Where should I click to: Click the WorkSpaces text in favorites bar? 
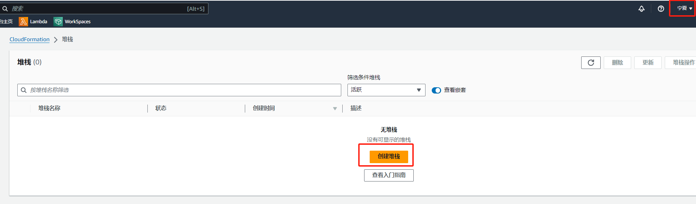pyautogui.click(x=78, y=21)
